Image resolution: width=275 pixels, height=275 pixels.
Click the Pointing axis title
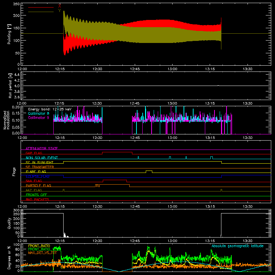[9, 34]
